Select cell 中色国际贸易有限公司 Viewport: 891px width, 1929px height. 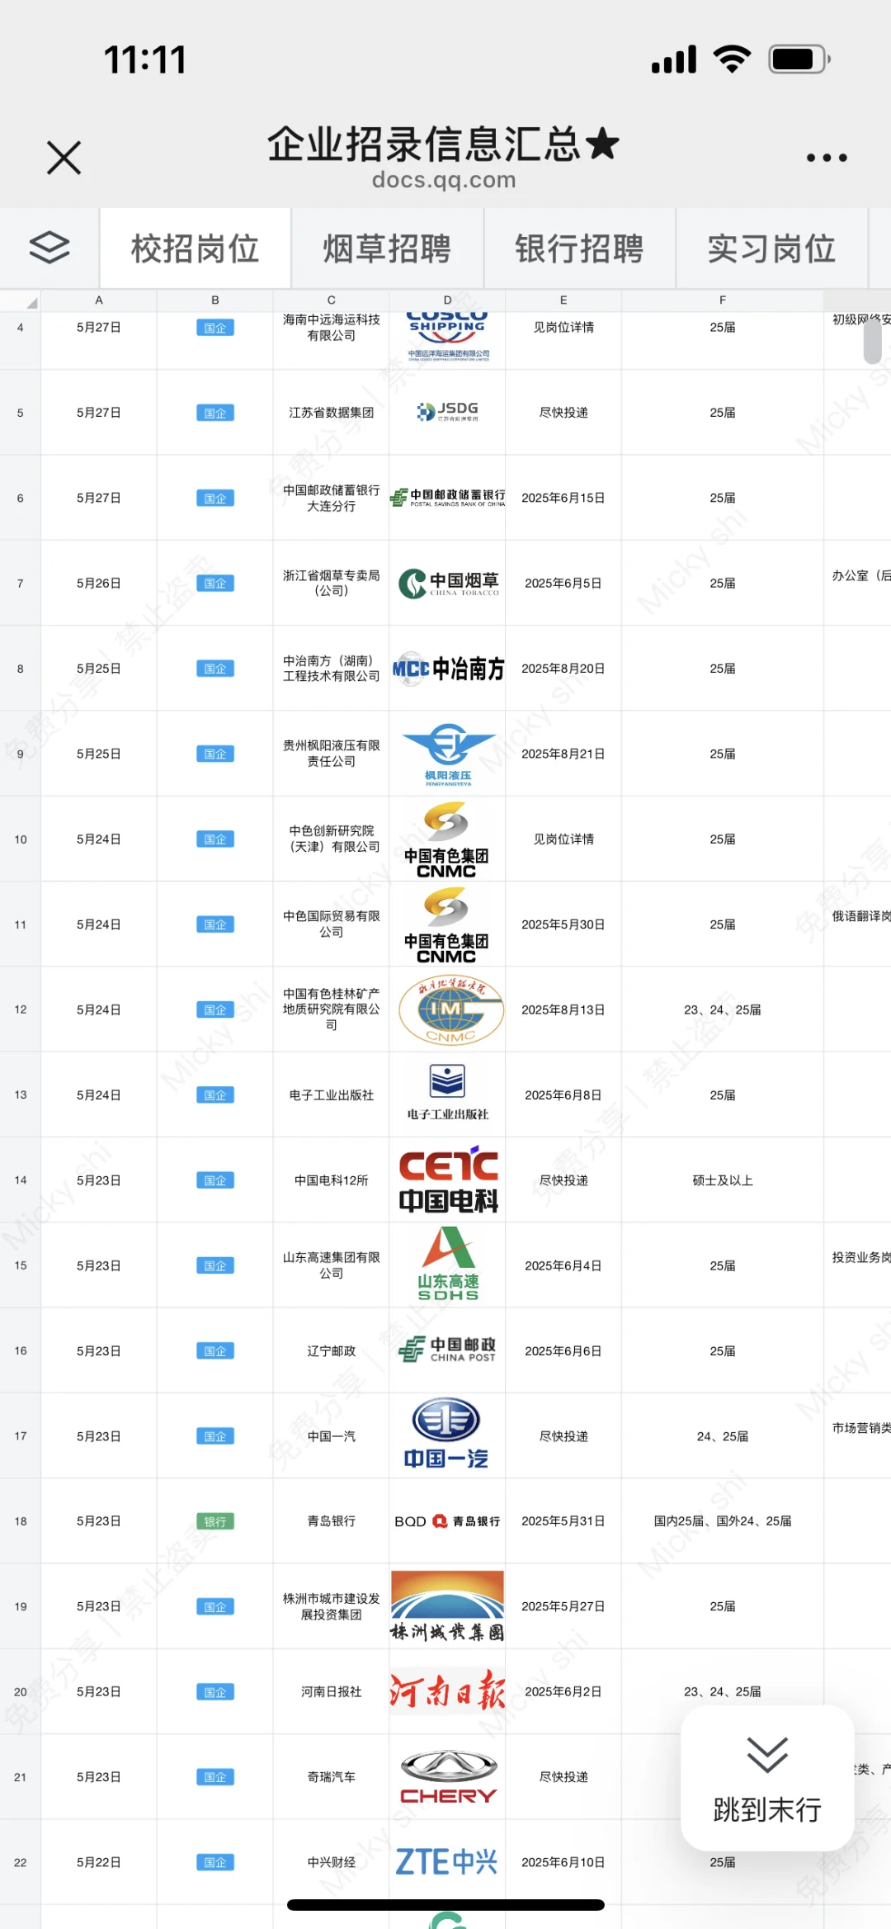click(332, 924)
